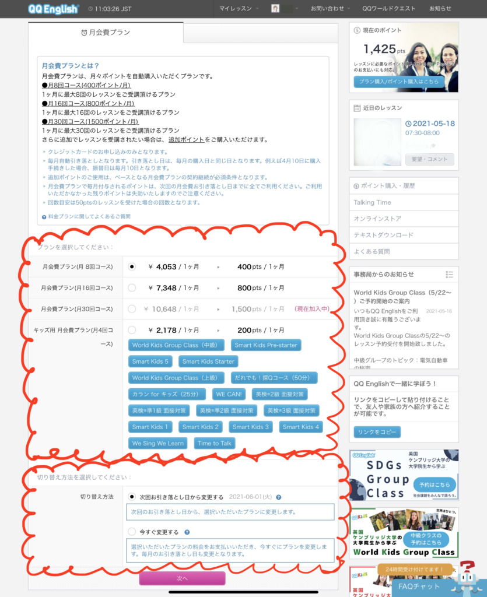Click the 要望・コメント button

click(x=429, y=159)
